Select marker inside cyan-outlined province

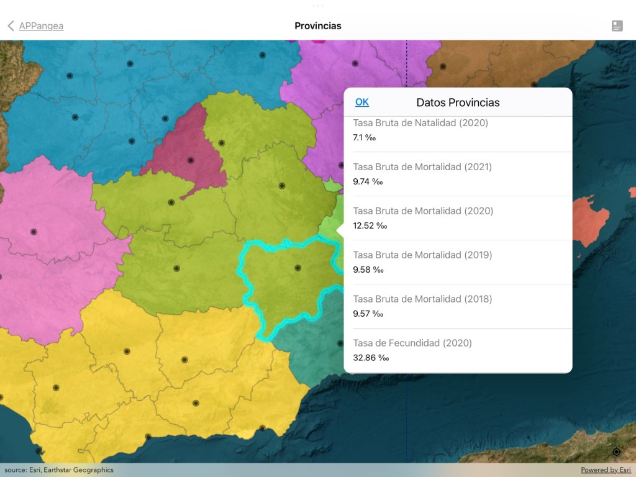pos(298,268)
